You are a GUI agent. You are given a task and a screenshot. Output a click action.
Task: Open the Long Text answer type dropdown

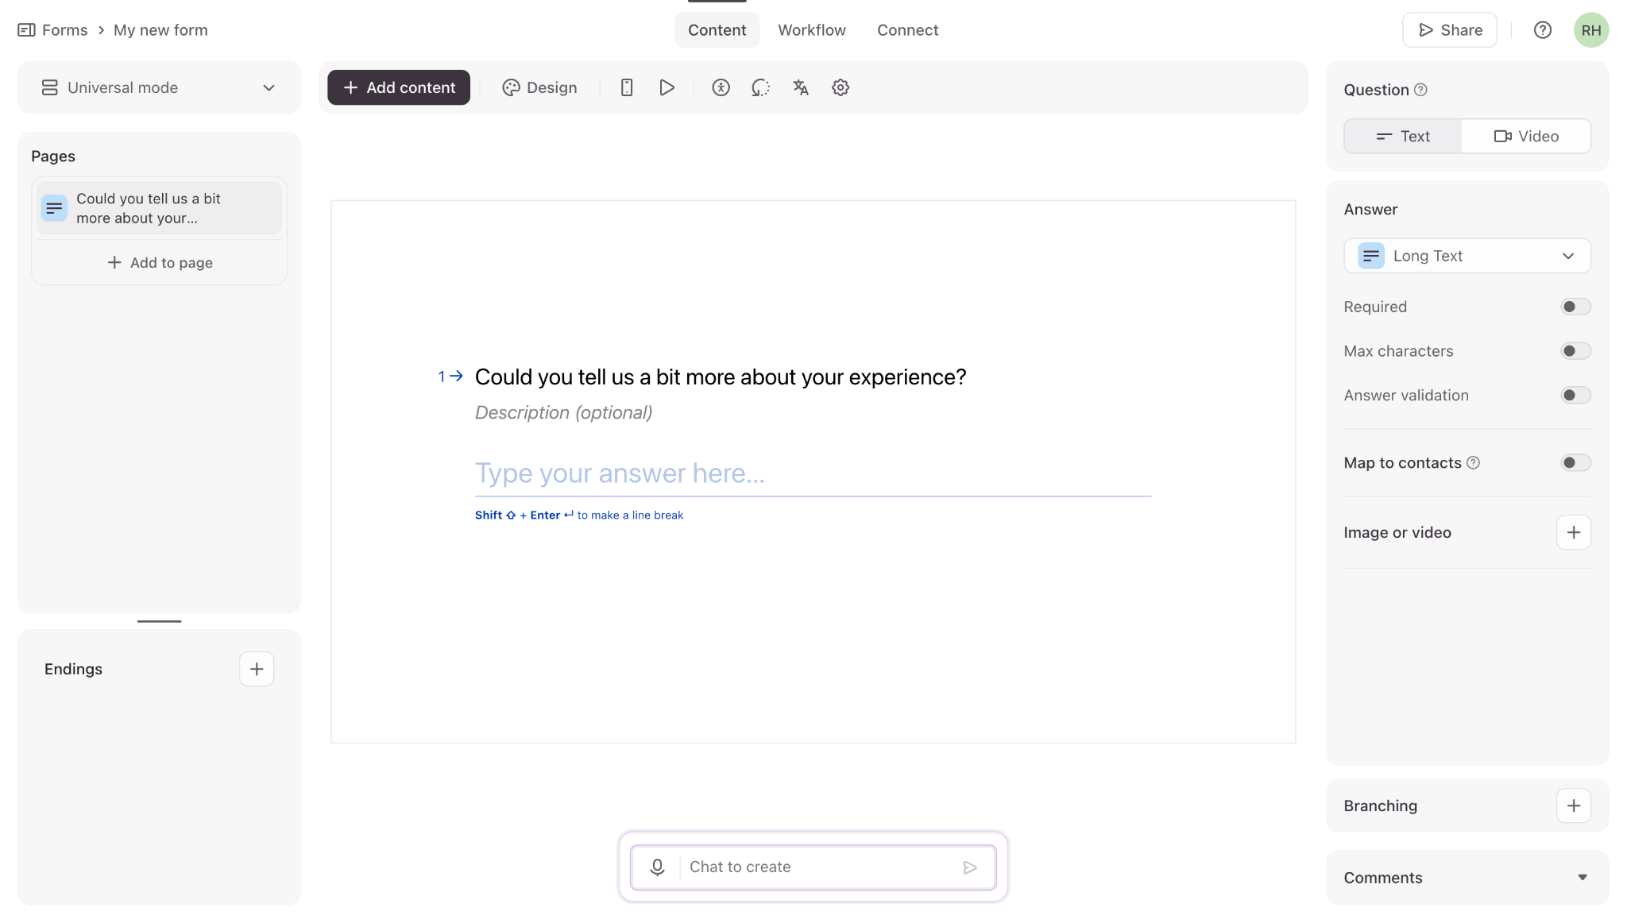(x=1467, y=256)
